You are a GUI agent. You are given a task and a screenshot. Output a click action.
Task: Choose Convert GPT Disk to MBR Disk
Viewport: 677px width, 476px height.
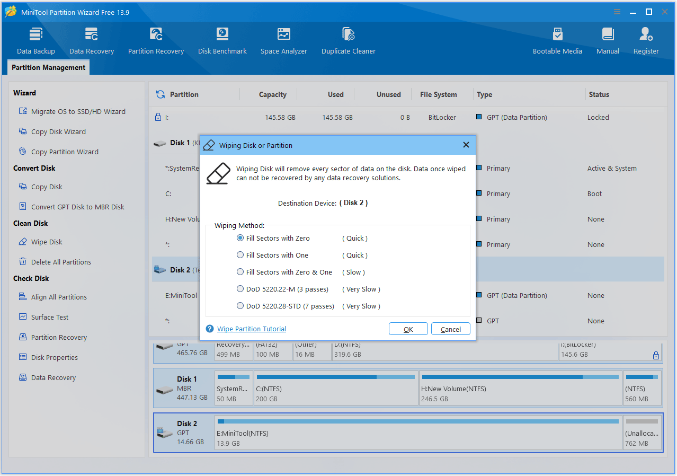(72, 207)
